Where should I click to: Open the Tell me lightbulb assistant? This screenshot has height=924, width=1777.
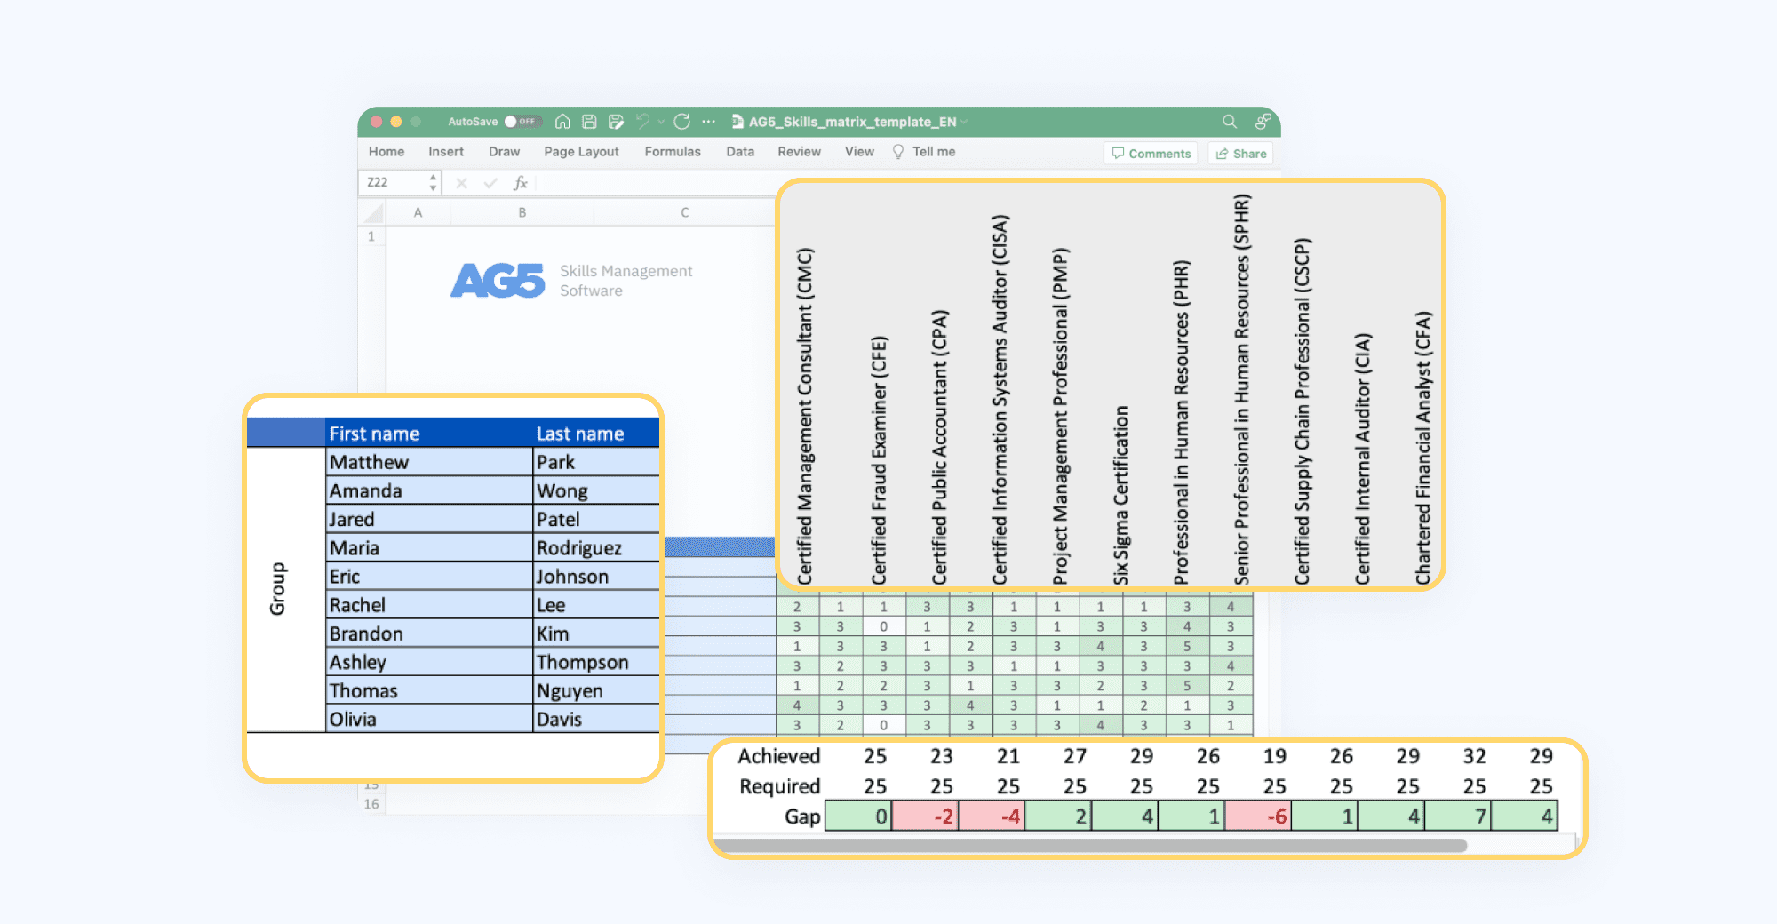pyautogui.click(x=899, y=152)
